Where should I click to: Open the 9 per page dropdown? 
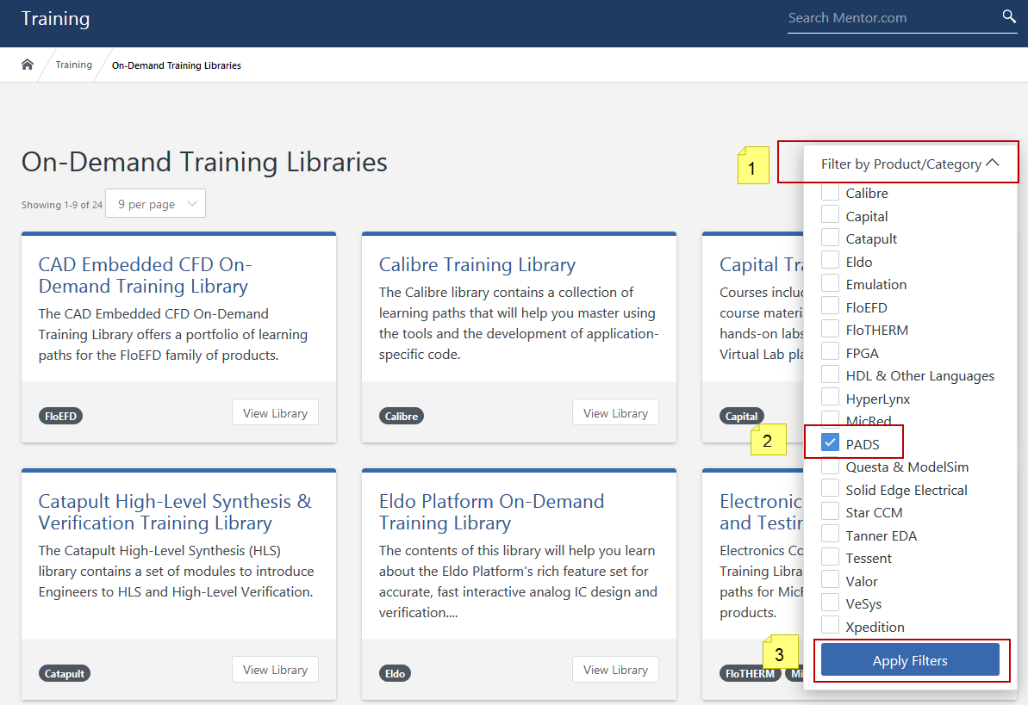tap(155, 204)
